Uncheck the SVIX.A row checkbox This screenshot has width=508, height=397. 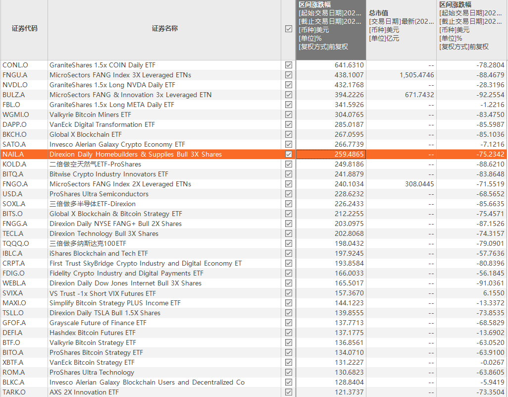[289, 293]
